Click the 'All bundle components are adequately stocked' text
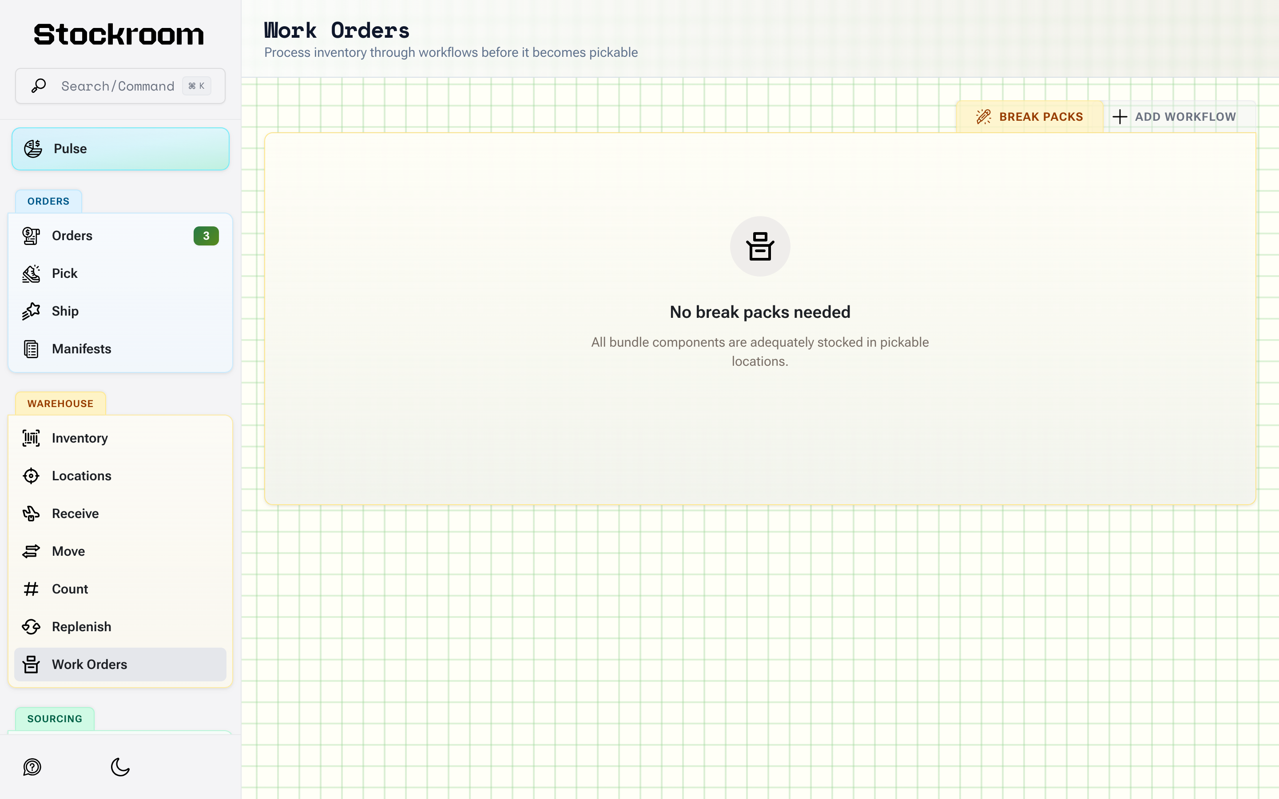 760,352
